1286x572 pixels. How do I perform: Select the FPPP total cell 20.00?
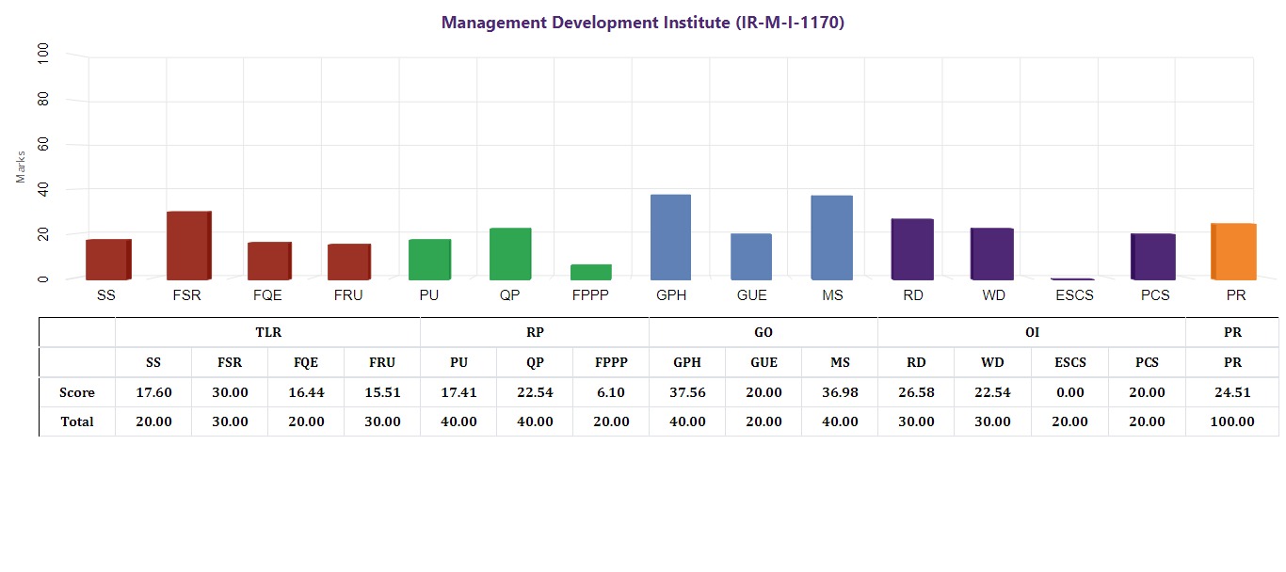pos(611,421)
